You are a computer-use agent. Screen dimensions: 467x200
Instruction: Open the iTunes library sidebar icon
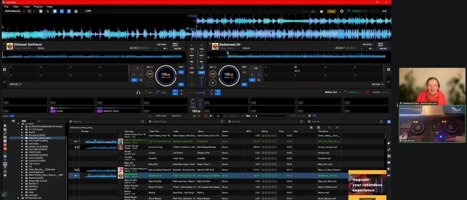[x=5, y=145]
